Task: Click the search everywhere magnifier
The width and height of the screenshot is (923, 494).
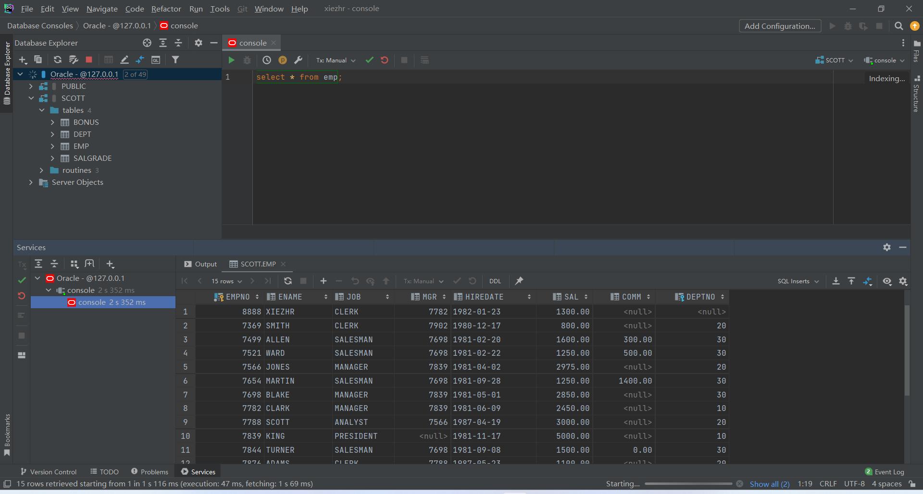Action: (x=898, y=26)
